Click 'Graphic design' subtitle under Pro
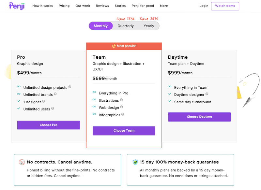The height and width of the screenshot is (190, 261). point(30,64)
